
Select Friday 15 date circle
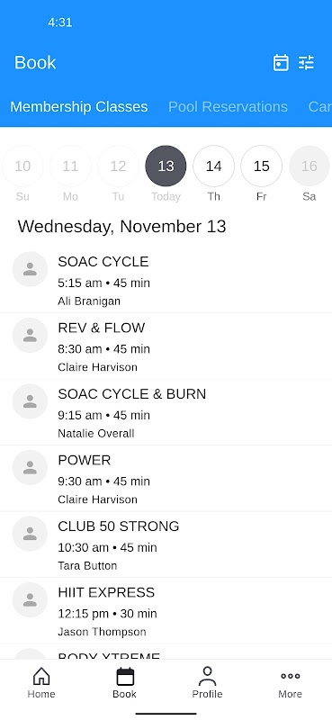pos(261,166)
